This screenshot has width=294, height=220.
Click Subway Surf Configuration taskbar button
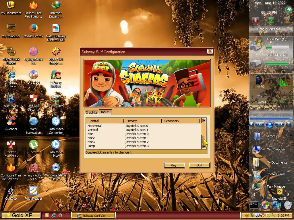pyautogui.click(x=93, y=215)
